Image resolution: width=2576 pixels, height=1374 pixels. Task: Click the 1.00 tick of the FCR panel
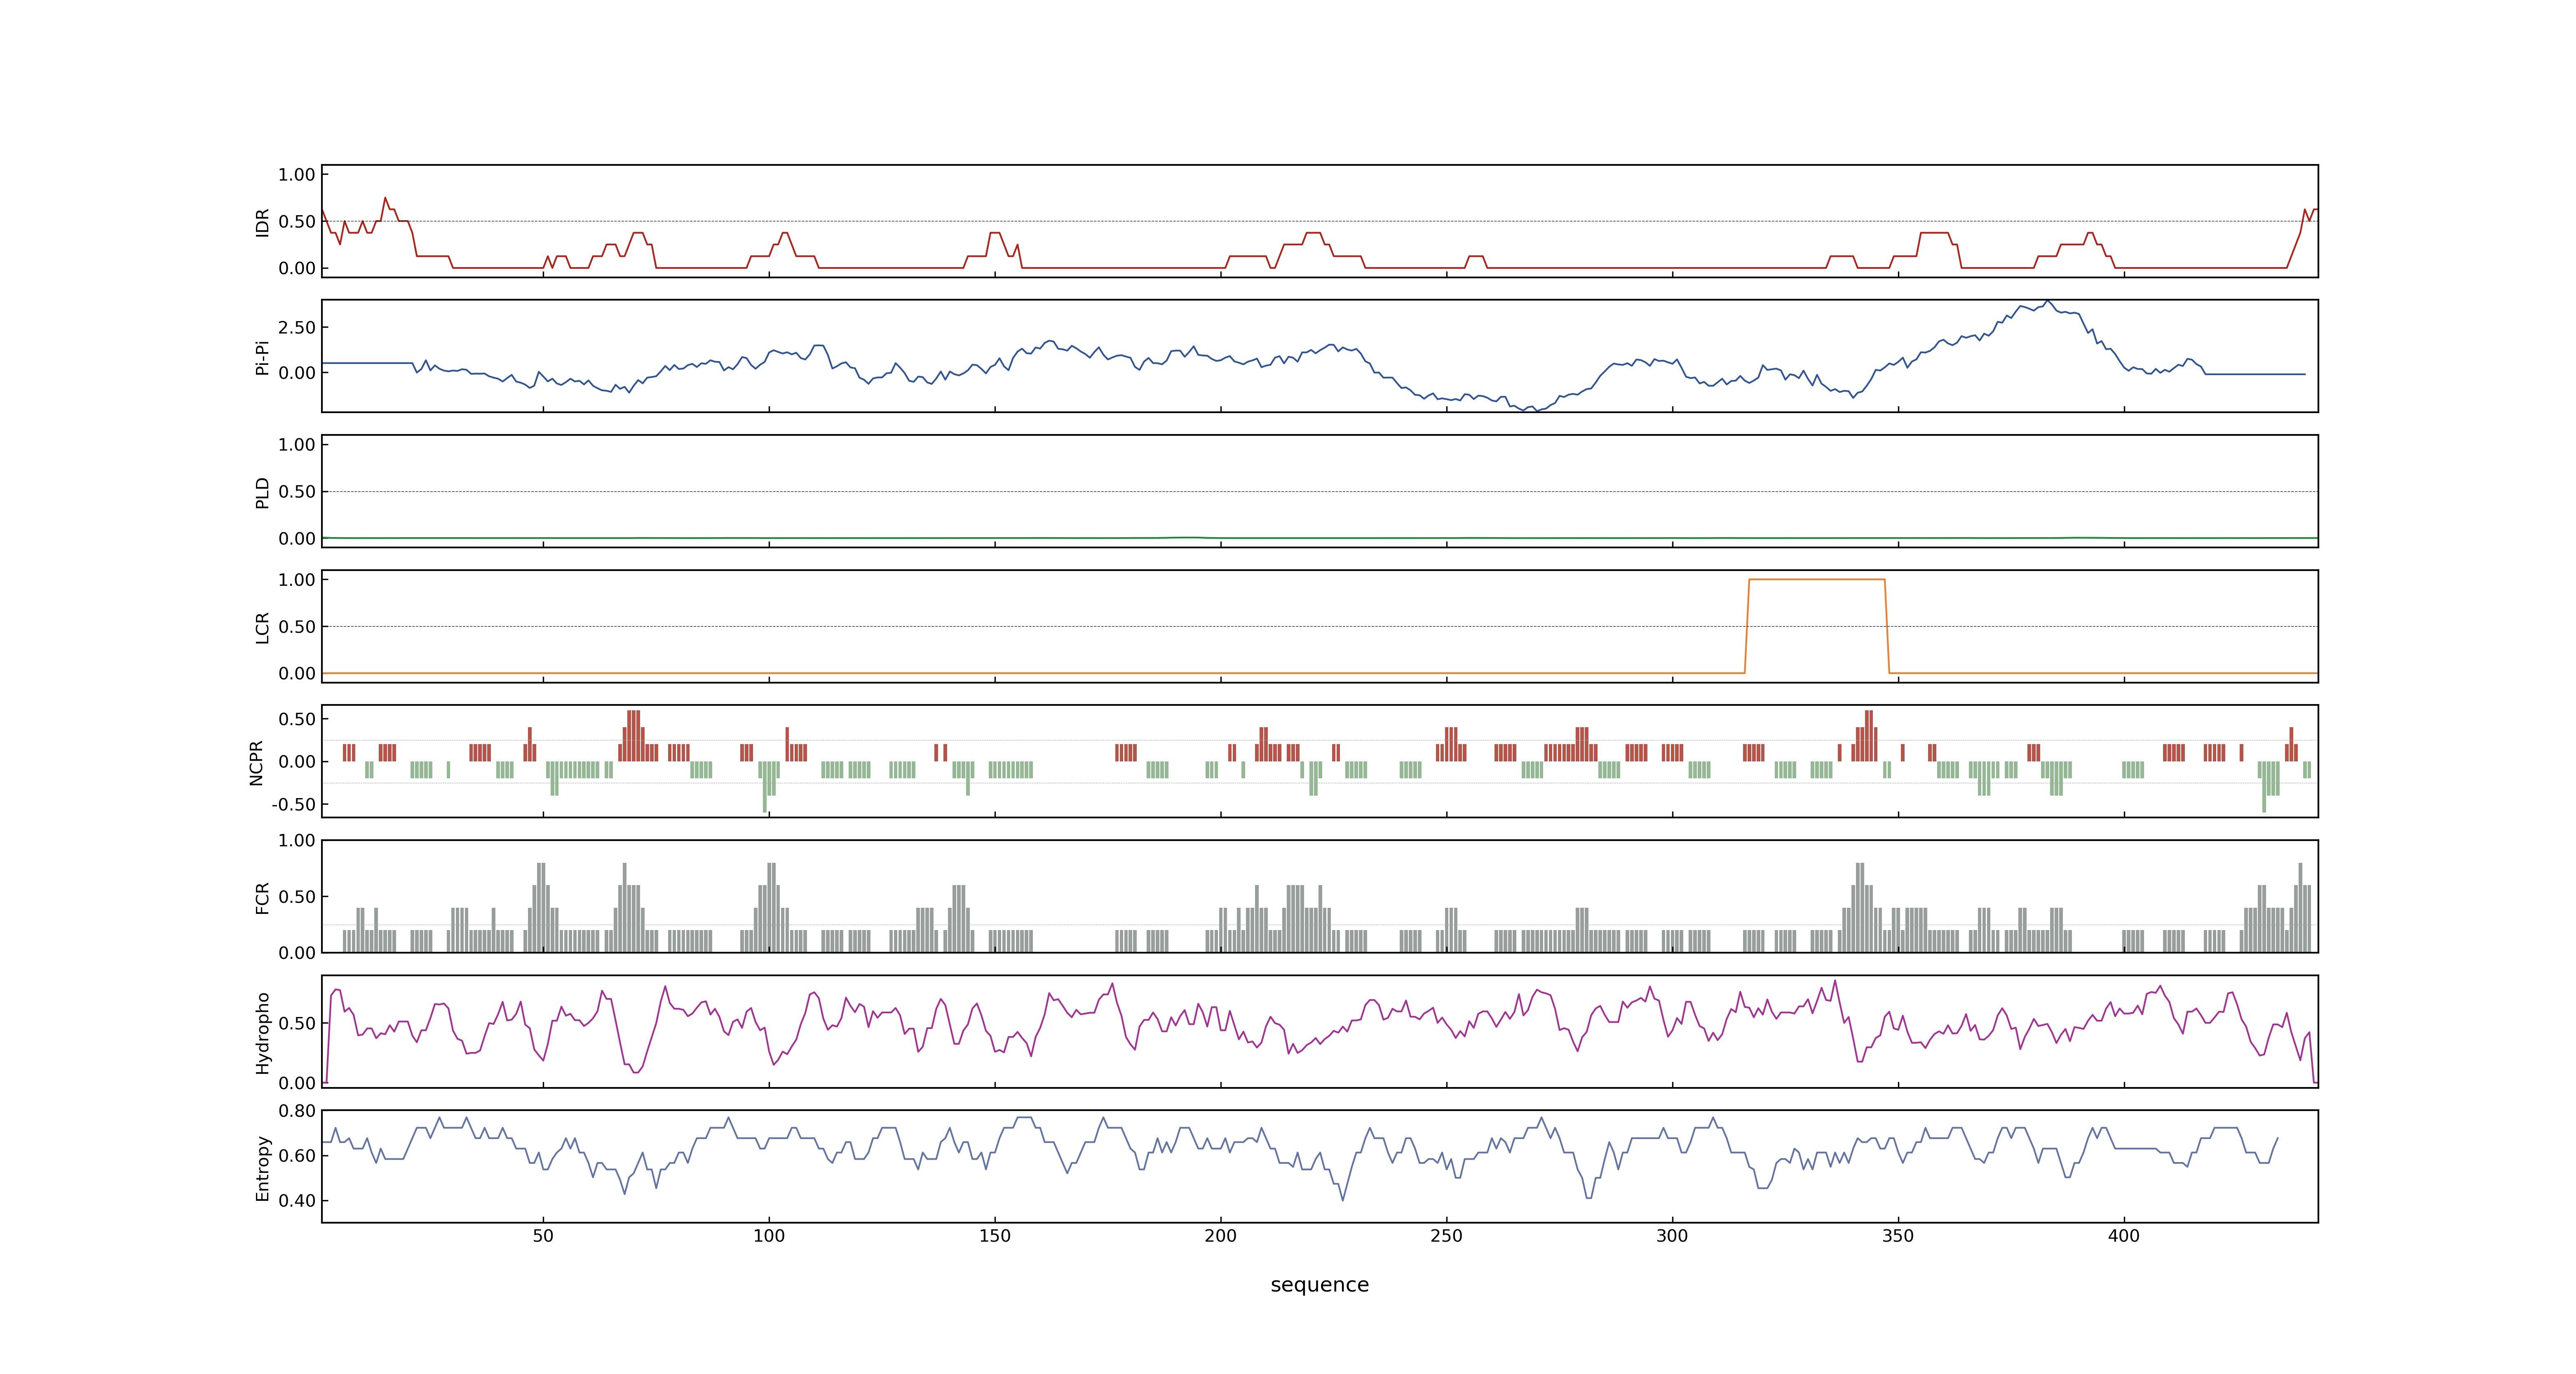297,841
